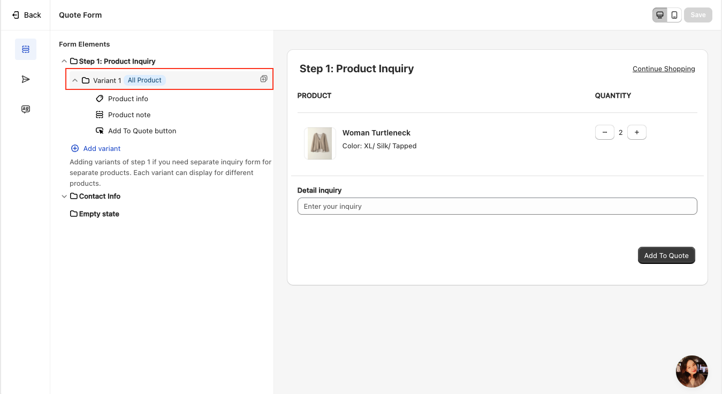The image size is (722, 394).
Task: Click the duplicate icon on Variant 1
Action: click(x=263, y=79)
